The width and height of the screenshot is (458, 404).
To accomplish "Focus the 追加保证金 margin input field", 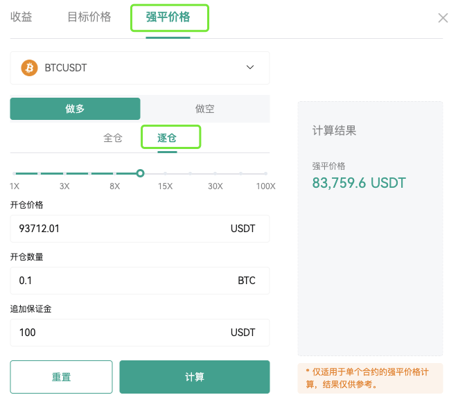I will (140, 333).
